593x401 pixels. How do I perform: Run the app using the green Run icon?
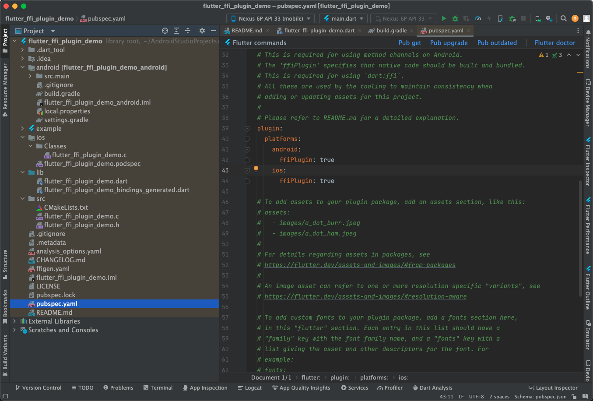[443, 18]
